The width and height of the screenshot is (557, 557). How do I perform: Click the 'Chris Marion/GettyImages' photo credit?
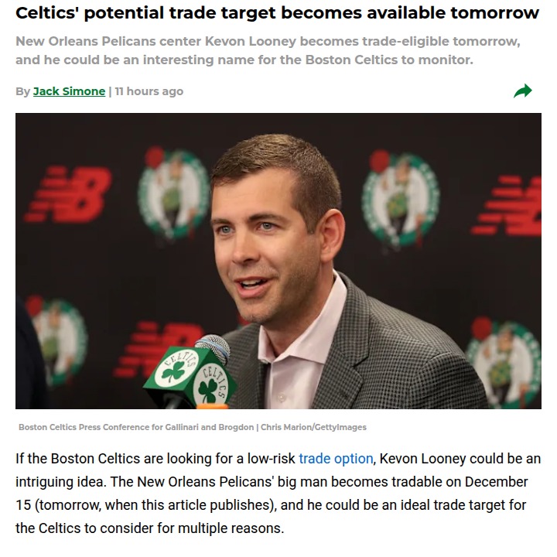click(x=313, y=427)
